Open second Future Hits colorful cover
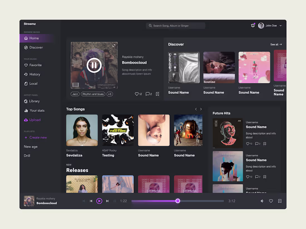 228,166
